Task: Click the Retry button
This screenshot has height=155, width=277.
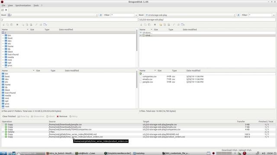Action: click(74, 116)
